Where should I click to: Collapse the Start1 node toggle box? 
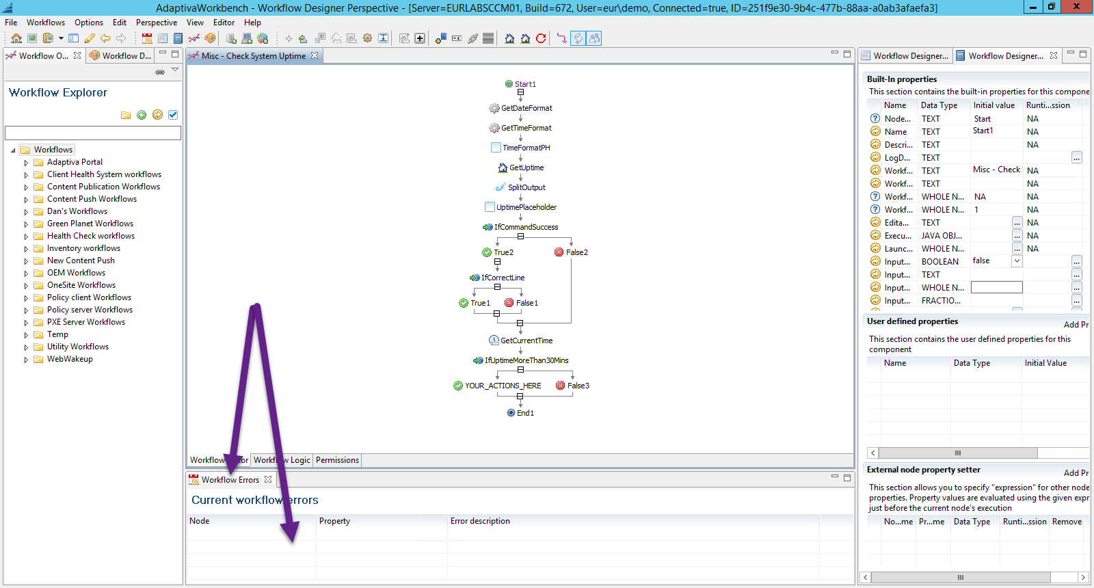point(520,92)
